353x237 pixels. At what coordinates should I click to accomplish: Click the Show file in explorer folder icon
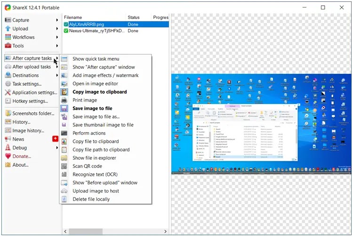coord(64,158)
